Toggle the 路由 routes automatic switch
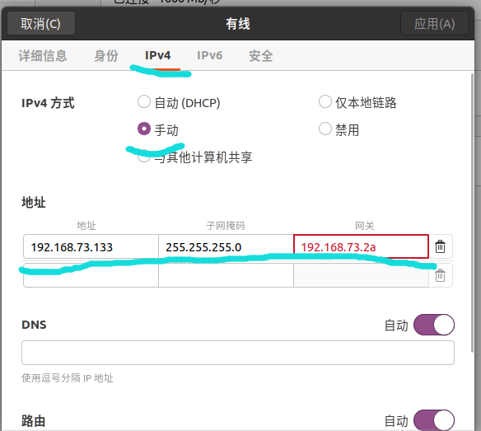481x431 pixels. (x=434, y=420)
